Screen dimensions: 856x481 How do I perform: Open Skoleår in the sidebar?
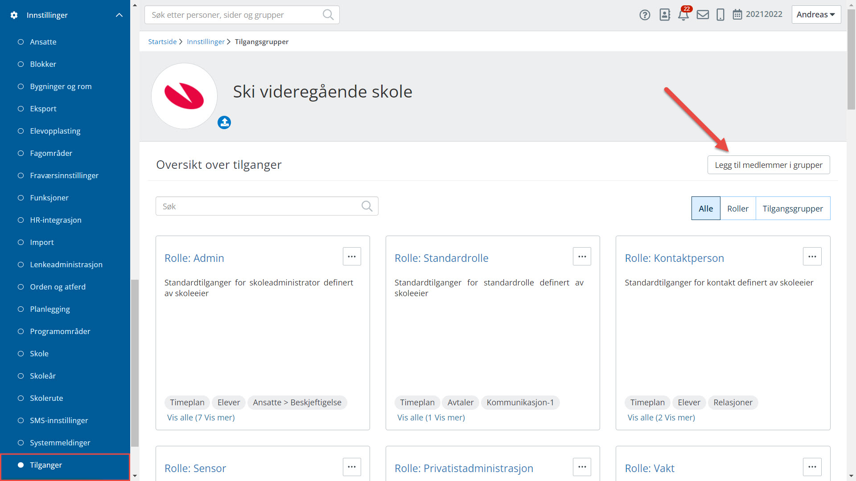click(43, 376)
